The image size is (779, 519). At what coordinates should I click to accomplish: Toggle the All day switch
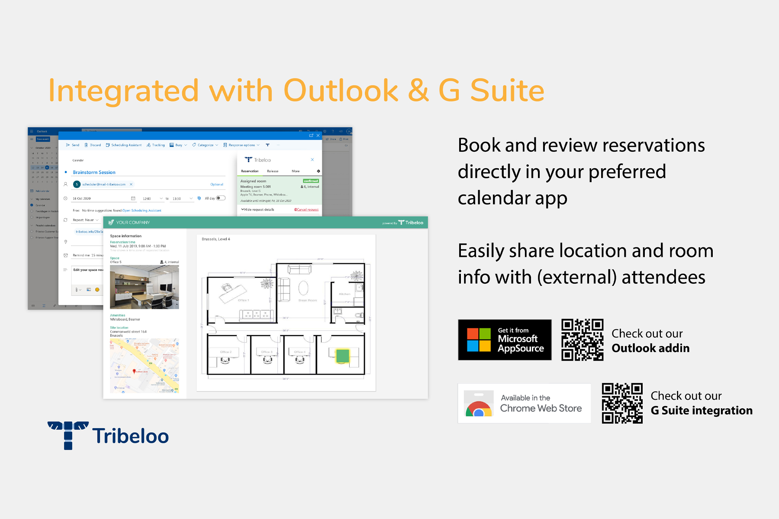[x=221, y=198]
